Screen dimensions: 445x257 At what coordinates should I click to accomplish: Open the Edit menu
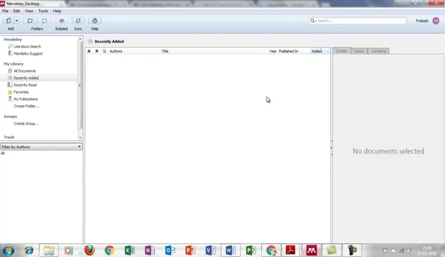point(17,11)
